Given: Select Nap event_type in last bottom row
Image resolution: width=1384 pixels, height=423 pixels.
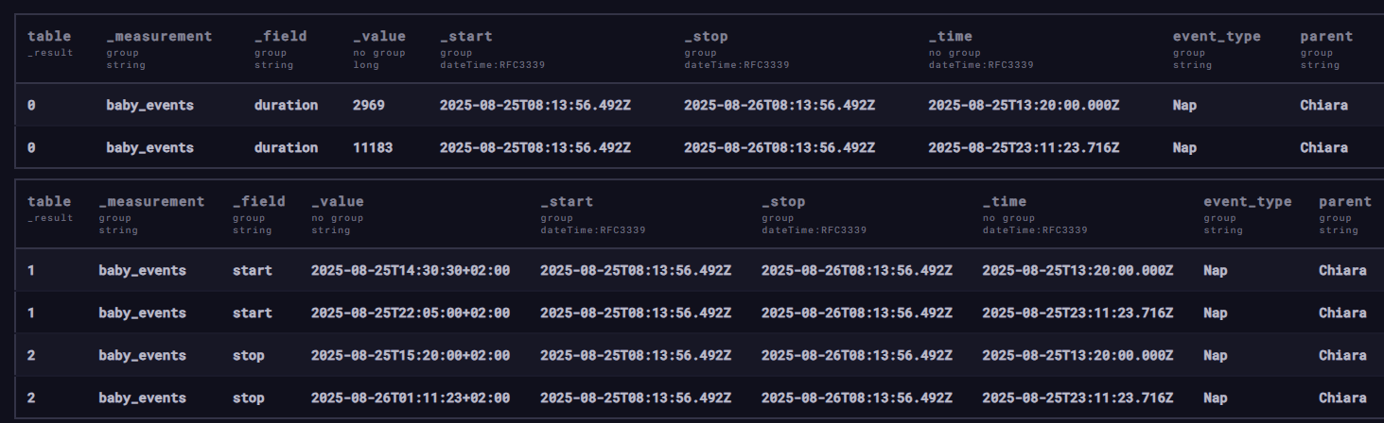Looking at the screenshot, I should click(x=1215, y=398).
